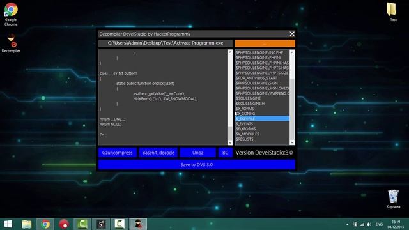Open first green Camtasia taskbar icon

coord(82,224)
